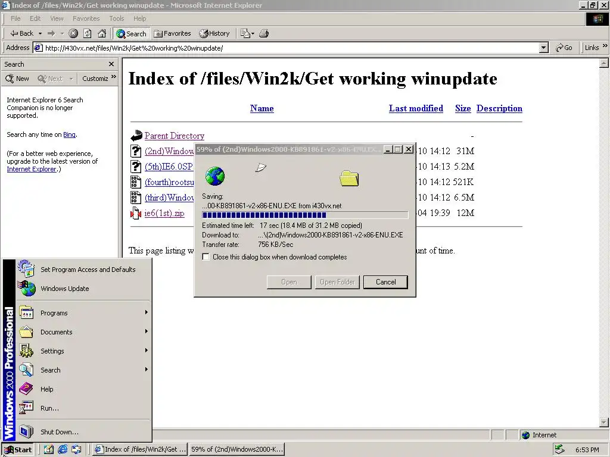
Task: Click the unknown-file icon beside (5th)IE6.0SP link
Action: tap(135, 167)
